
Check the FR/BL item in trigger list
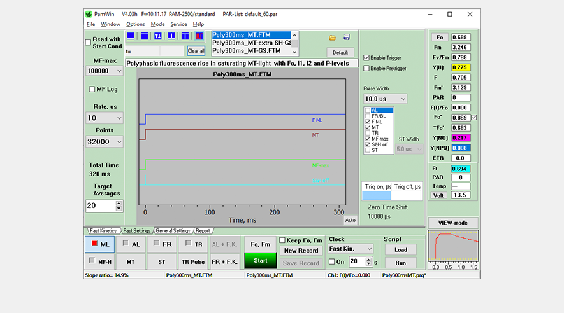(x=368, y=116)
